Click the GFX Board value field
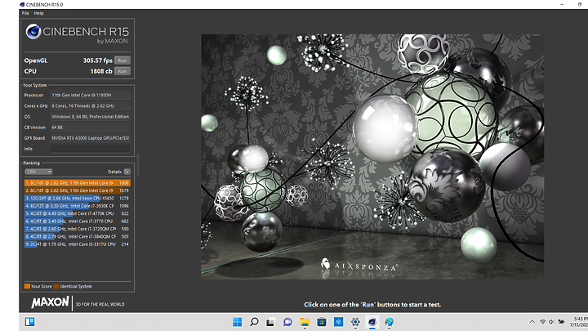 tap(90, 138)
